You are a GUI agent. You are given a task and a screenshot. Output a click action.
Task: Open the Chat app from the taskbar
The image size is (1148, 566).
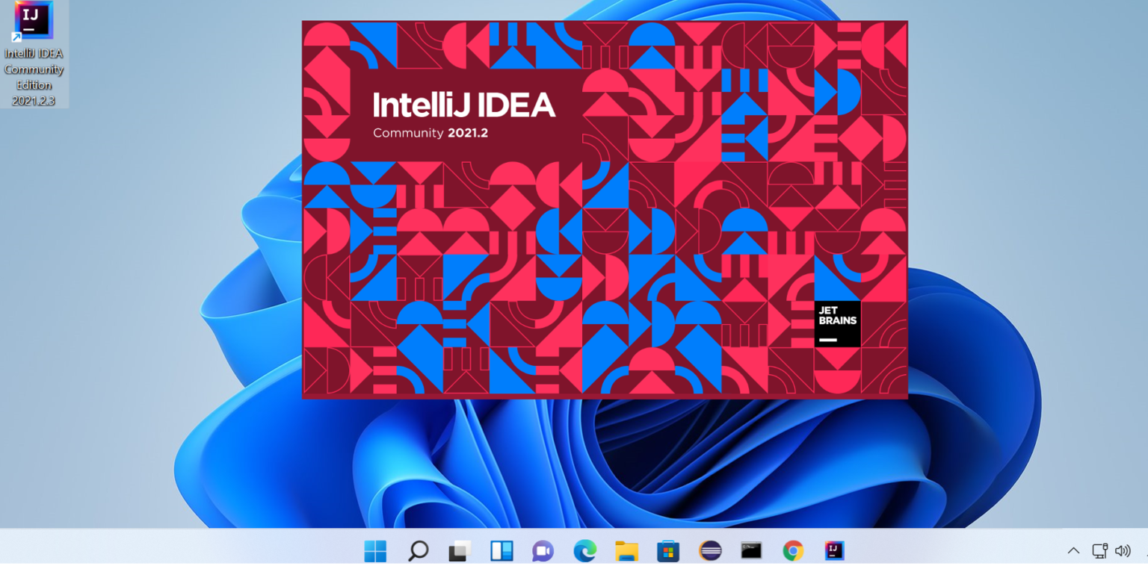pyautogui.click(x=543, y=551)
